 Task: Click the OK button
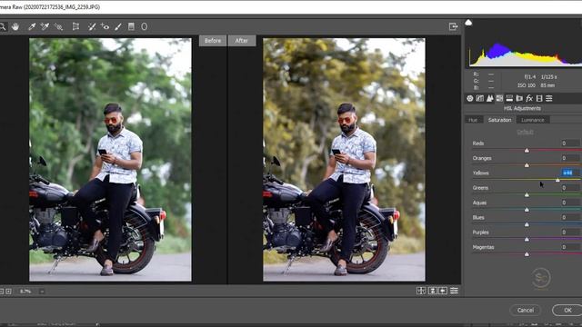pos(567,311)
